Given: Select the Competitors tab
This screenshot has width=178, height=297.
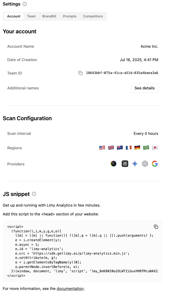Looking at the screenshot, I should pos(93,16).
